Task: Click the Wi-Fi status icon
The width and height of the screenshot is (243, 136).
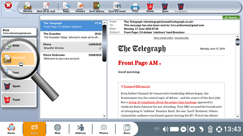Action: 157,129
